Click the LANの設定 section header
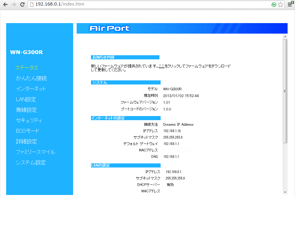The height and width of the screenshot is (228, 299). click(x=126, y=165)
